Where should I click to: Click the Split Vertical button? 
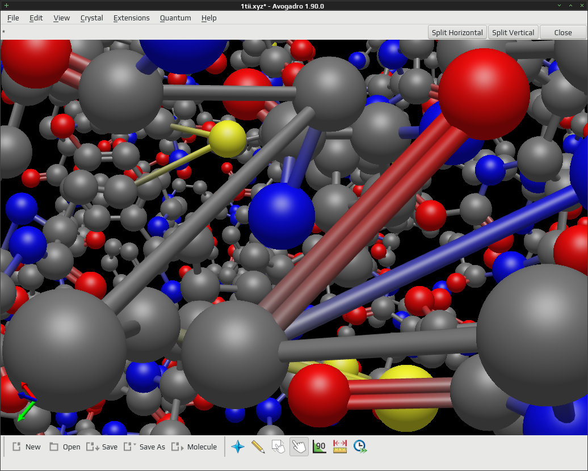(513, 32)
